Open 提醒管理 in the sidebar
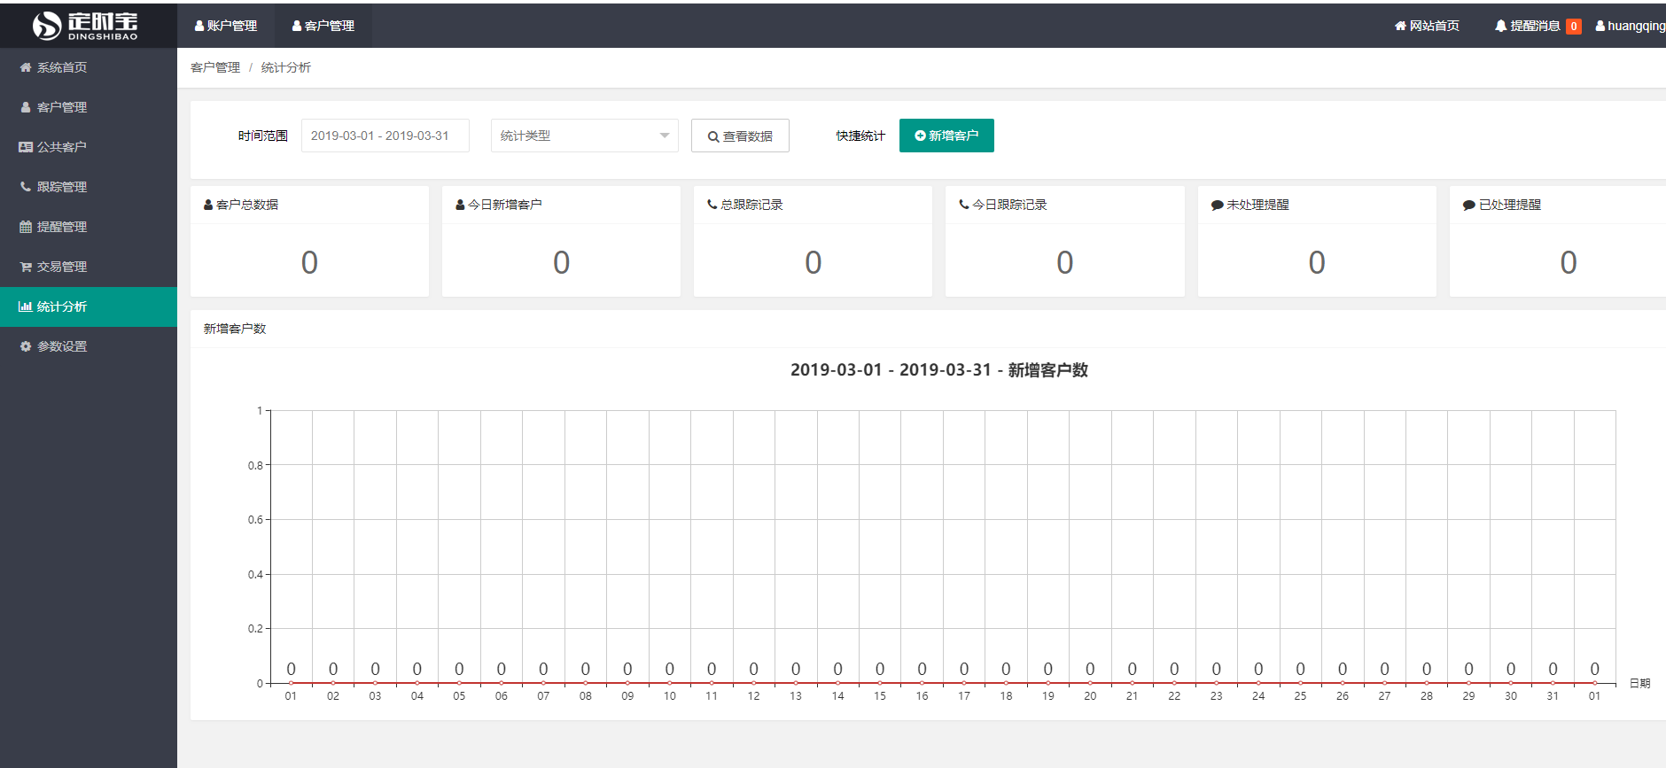The width and height of the screenshot is (1666, 768). [89, 227]
